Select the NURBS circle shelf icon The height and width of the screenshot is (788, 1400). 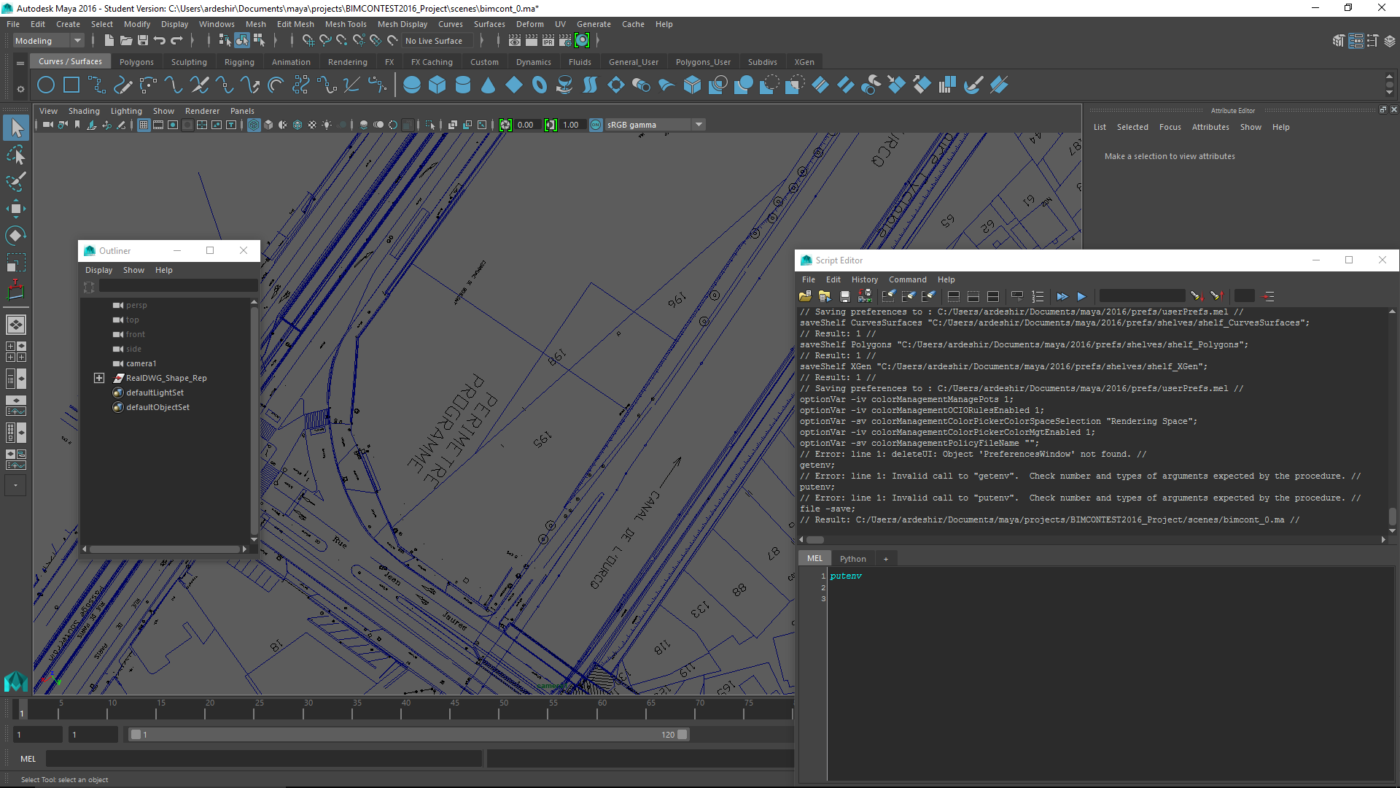tap(46, 85)
